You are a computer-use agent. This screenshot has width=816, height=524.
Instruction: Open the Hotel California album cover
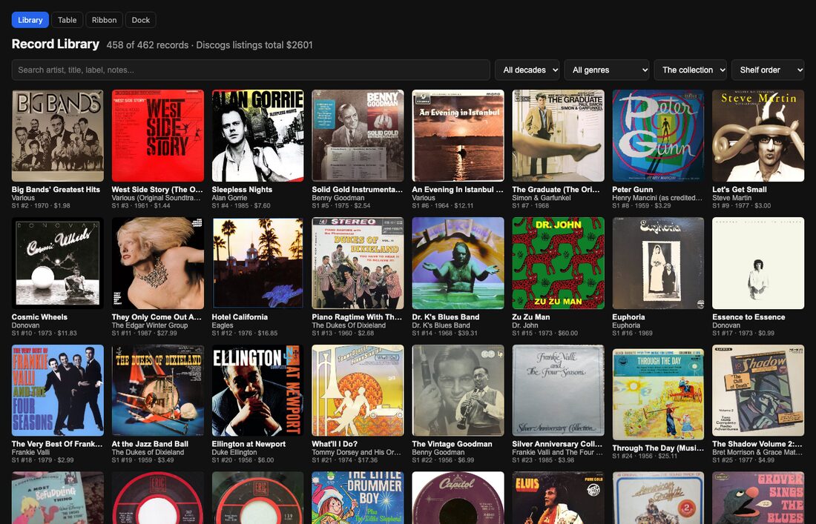click(257, 263)
